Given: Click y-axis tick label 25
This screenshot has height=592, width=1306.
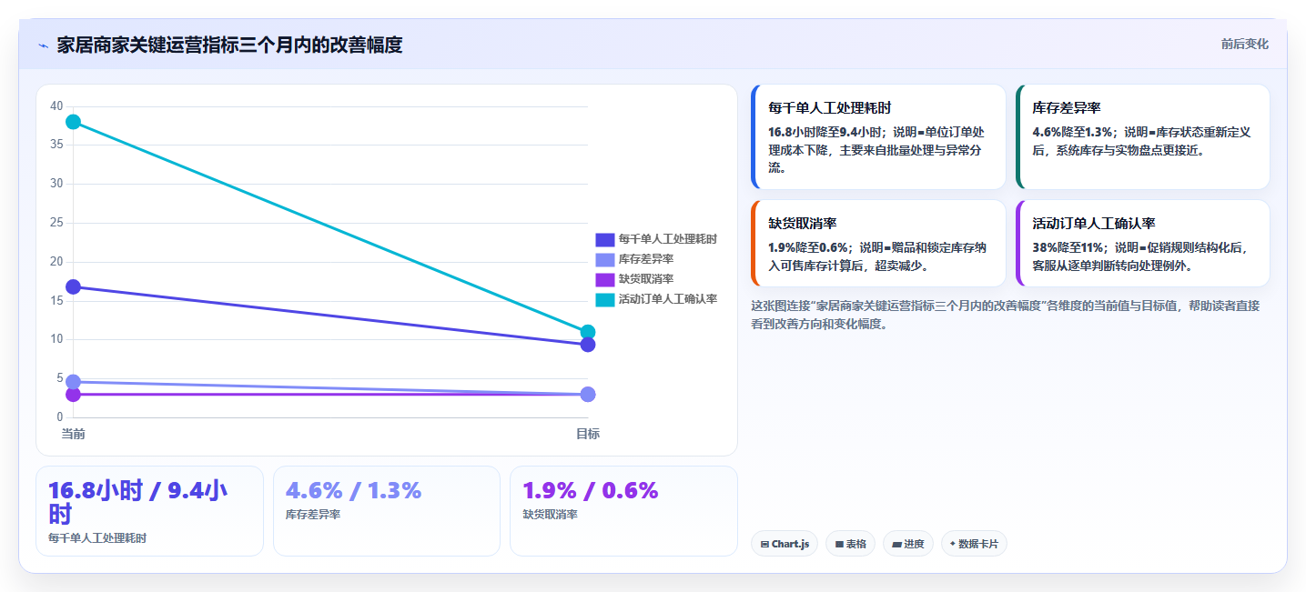Looking at the screenshot, I should (x=56, y=223).
